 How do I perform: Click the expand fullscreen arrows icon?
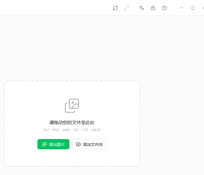coord(127,8)
